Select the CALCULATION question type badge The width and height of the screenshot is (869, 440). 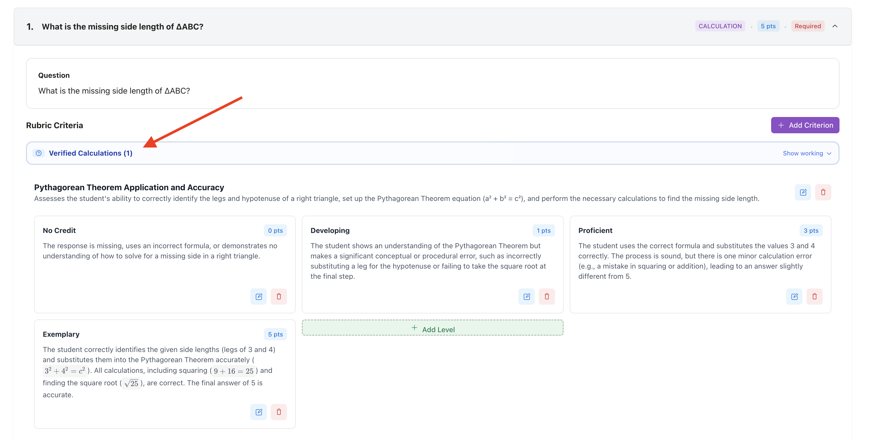click(x=720, y=26)
